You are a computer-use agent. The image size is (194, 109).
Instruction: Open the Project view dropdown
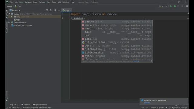[x=15, y=10]
